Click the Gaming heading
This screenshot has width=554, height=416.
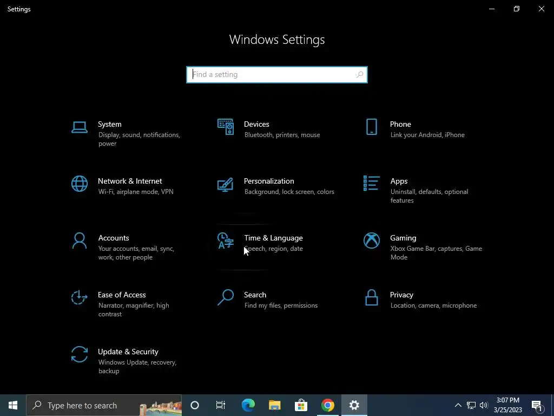tap(403, 238)
